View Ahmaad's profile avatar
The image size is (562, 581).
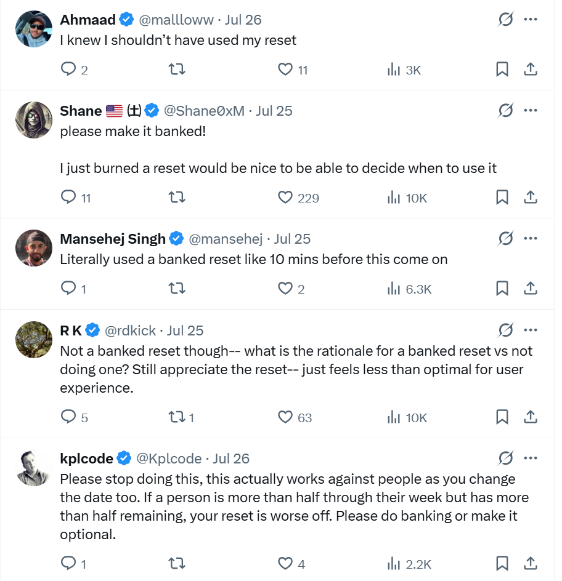pos(34,29)
